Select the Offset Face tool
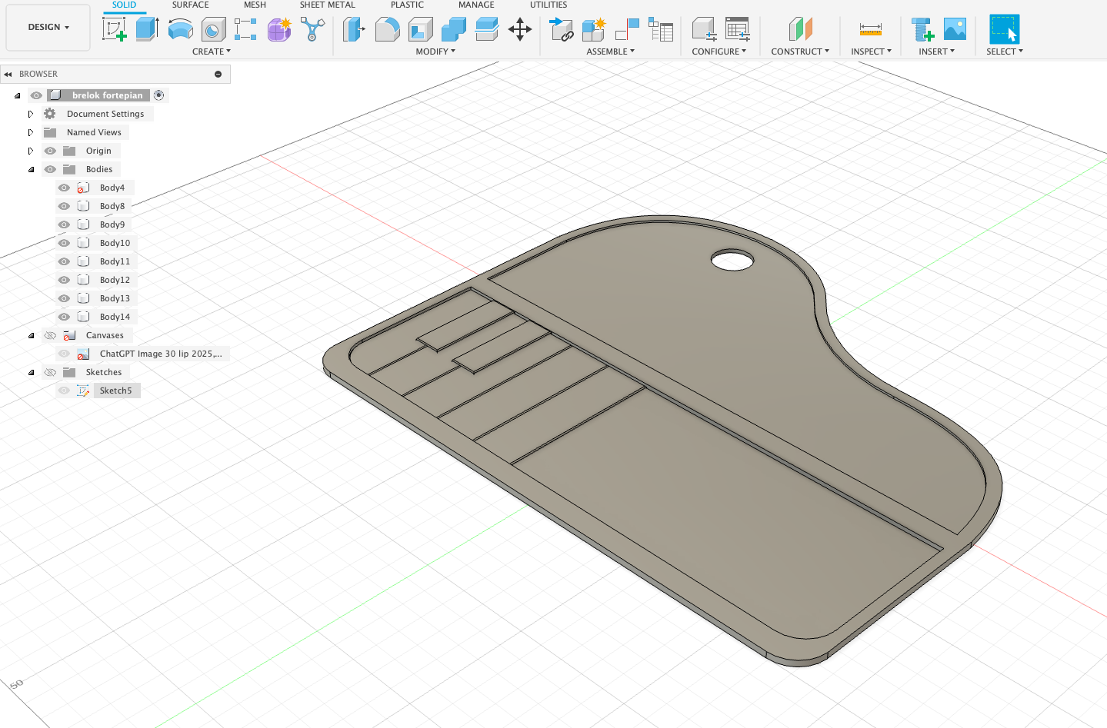This screenshot has height=728, width=1107. [486, 29]
